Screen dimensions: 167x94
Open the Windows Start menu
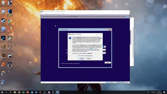coord(2,92)
